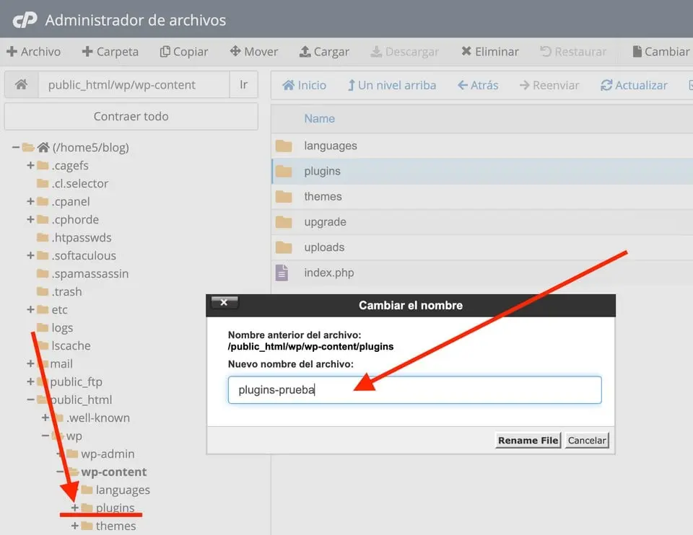Collapse the (/home5/blog) root node
The width and height of the screenshot is (693, 535).
15,147
